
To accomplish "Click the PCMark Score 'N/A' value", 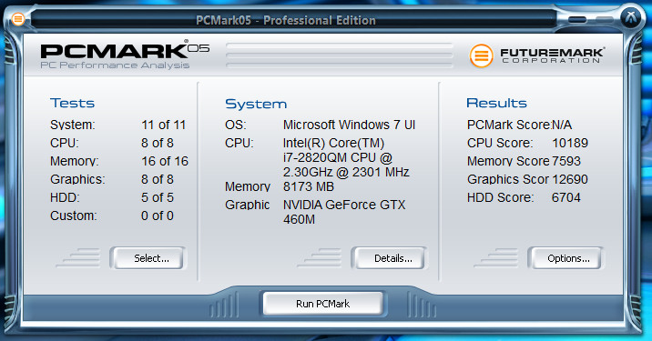I will tap(562, 125).
